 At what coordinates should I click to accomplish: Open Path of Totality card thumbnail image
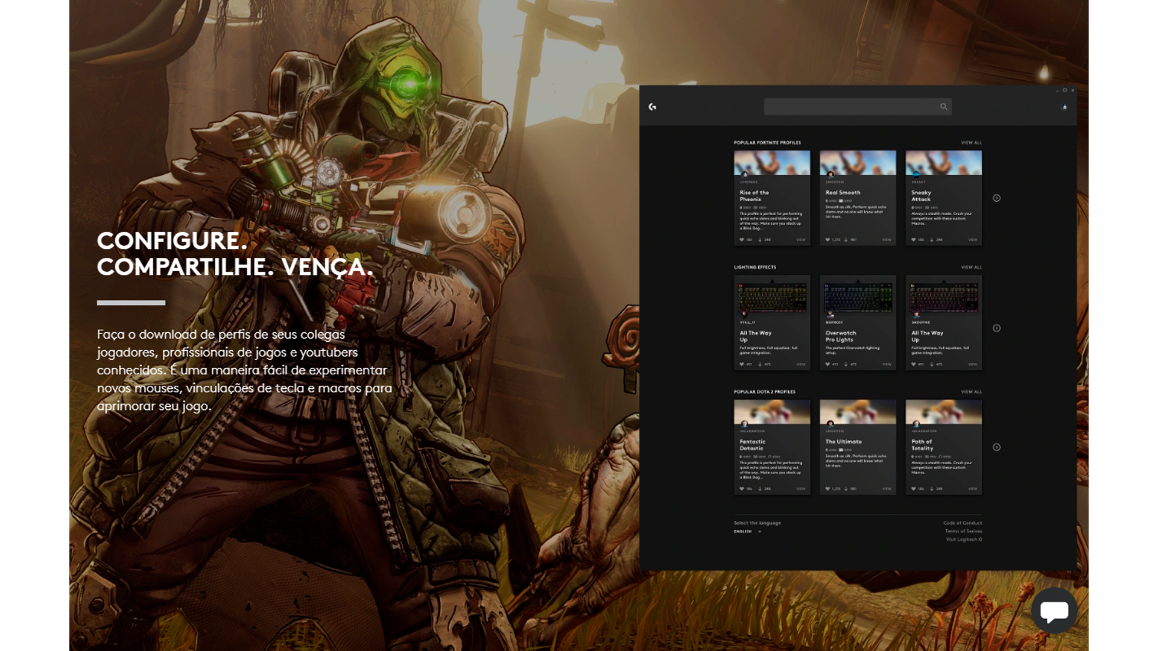[943, 412]
